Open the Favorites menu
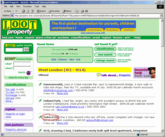The image size is (165, 137). 27,7
